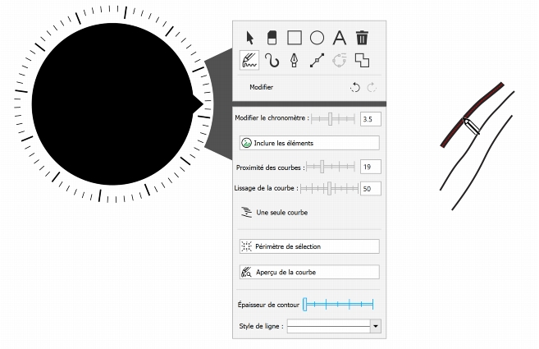Choose the rectangle shape tool
The height and width of the screenshot is (349, 539).
pos(295,38)
